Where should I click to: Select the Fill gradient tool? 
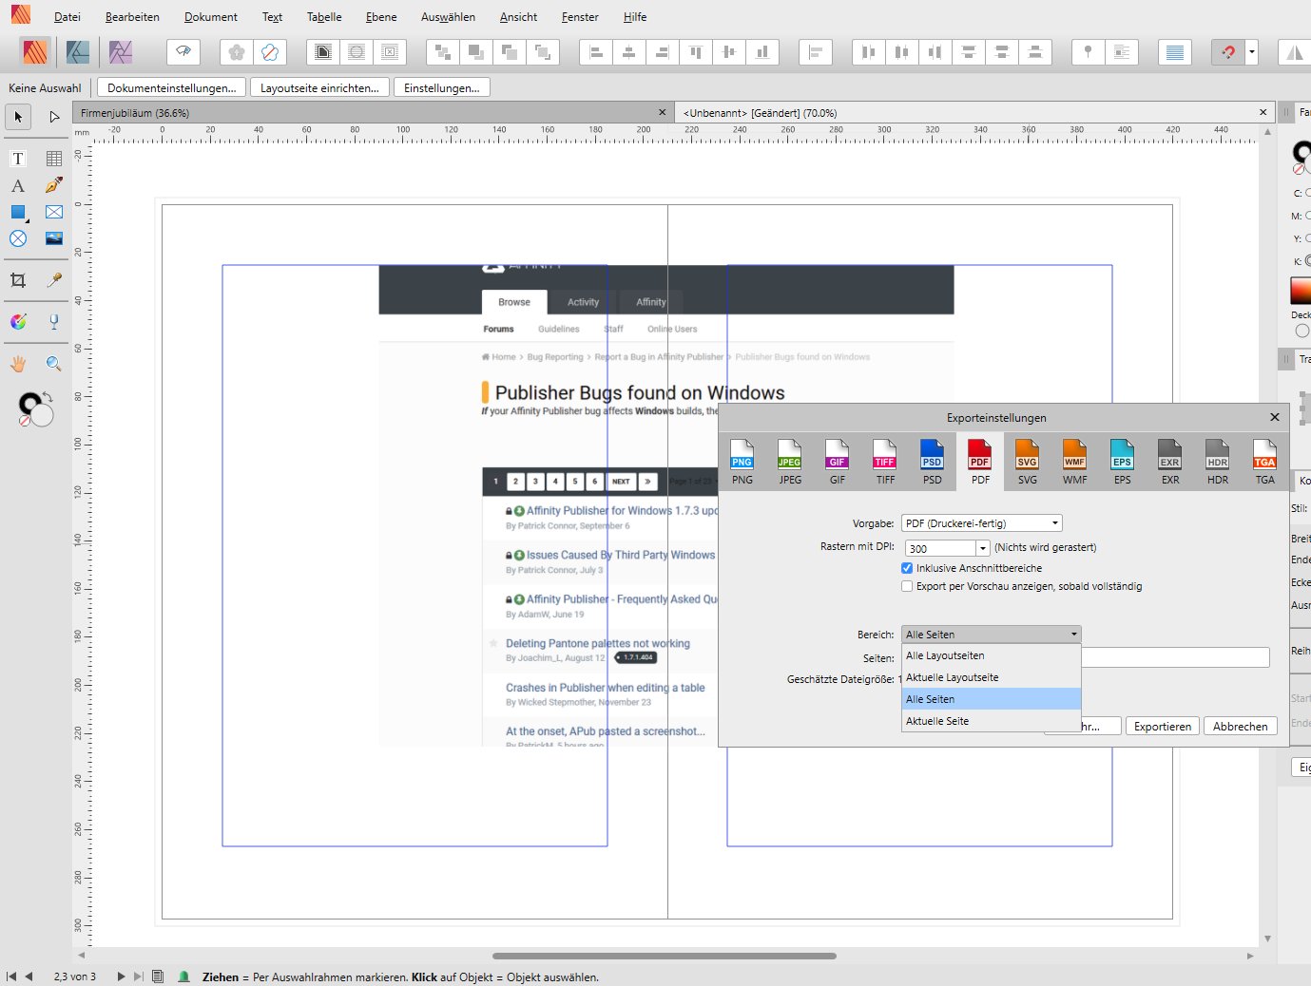pos(18,322)
